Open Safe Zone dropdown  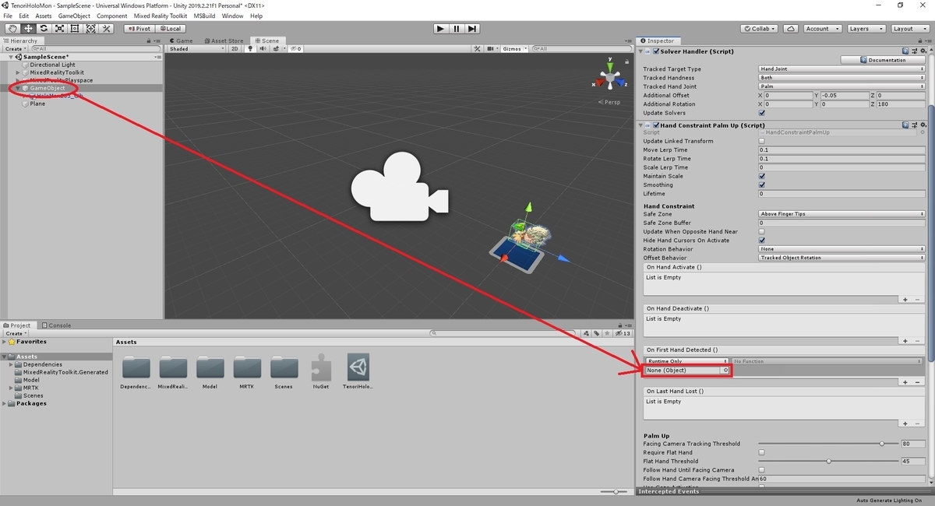coord(841,213)
